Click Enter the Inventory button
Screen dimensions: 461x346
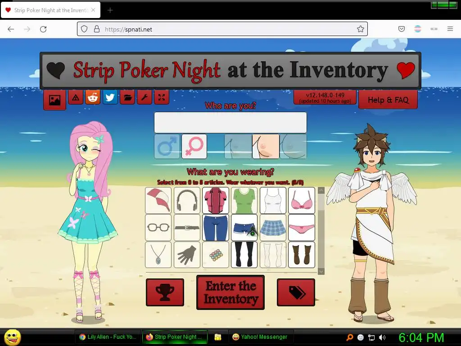point(230,292)
